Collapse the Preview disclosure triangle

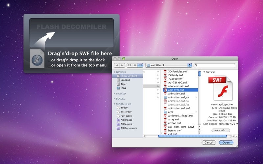tap(204, 72)
